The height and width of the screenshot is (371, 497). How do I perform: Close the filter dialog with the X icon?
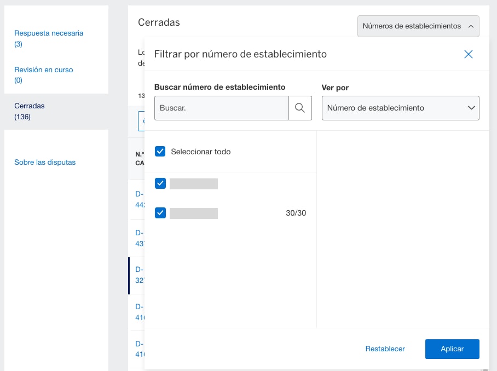(x=468, y=54)
